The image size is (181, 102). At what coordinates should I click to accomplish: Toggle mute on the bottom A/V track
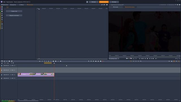(x=13, y=78)
